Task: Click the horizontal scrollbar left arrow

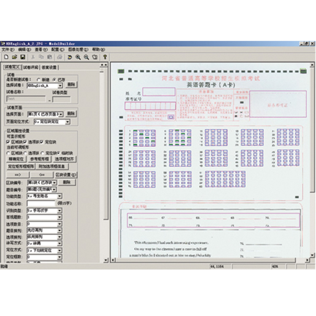Action: pyautogui.click(x=113, y=260)
